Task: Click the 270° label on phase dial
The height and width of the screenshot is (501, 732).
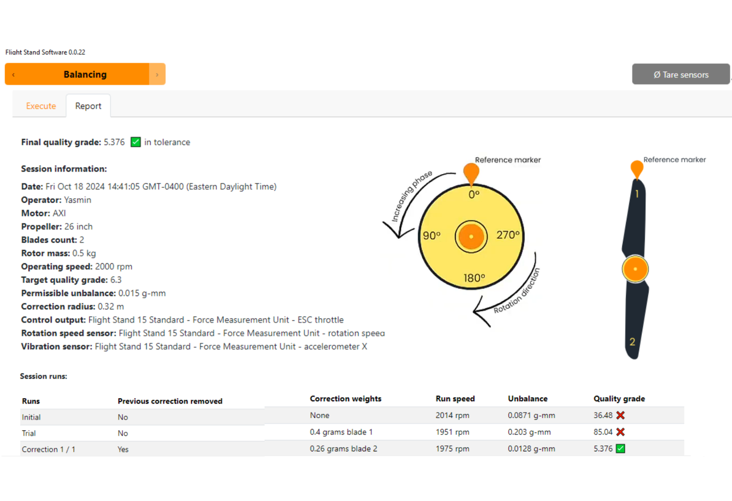Action: coord(507,235)
